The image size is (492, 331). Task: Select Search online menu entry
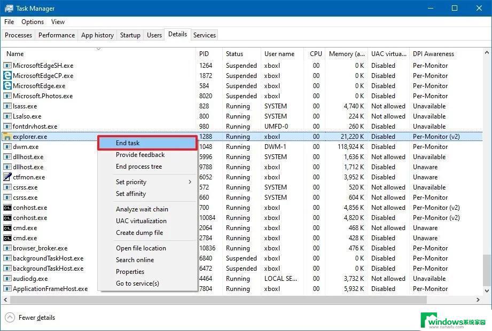point(147,260)
